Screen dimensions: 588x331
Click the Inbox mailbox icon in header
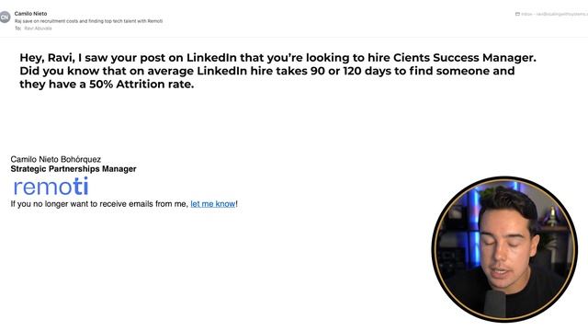click(x=517, y=14)
